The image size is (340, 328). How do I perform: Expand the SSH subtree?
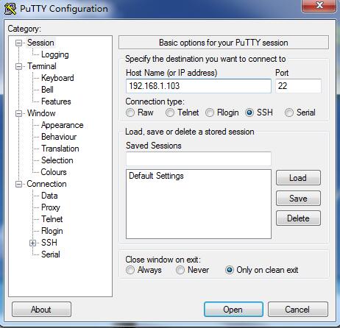click(x=32, y=243)
